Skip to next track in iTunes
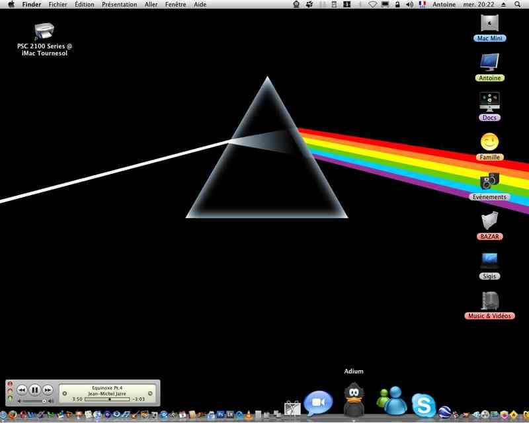The width and height of the screenshot is (529, 423). (x=48, y=390)
